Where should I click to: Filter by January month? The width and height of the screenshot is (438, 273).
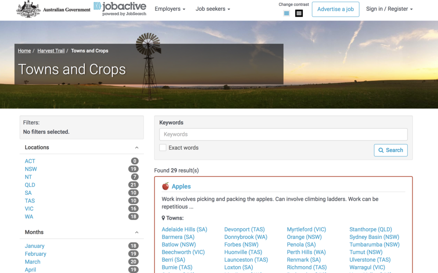(x=35, y=246)
